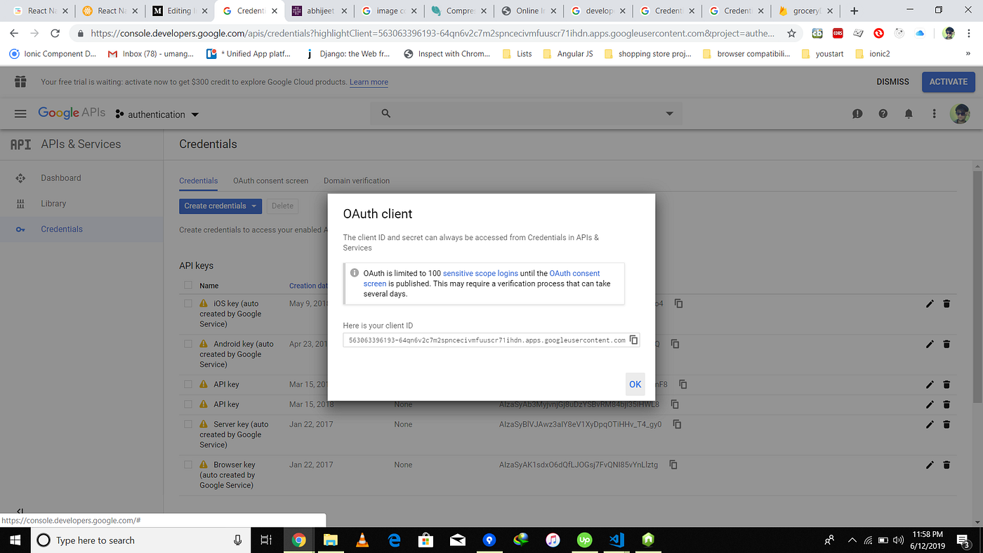Screen dimensions: 983x553
Task: Open the Domain verification tab
Action: [x=356, y=180]
